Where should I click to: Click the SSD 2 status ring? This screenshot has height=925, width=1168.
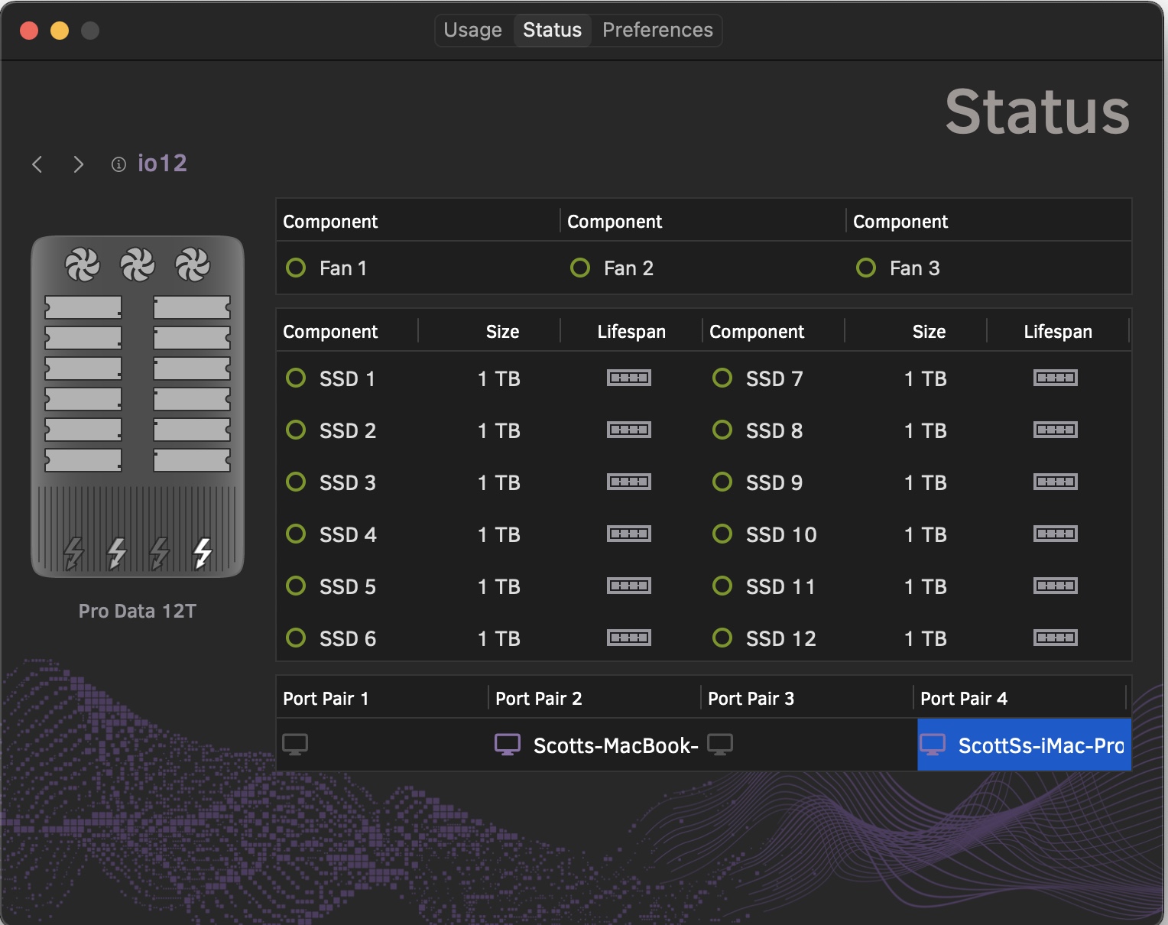click(x=296, y=430)
